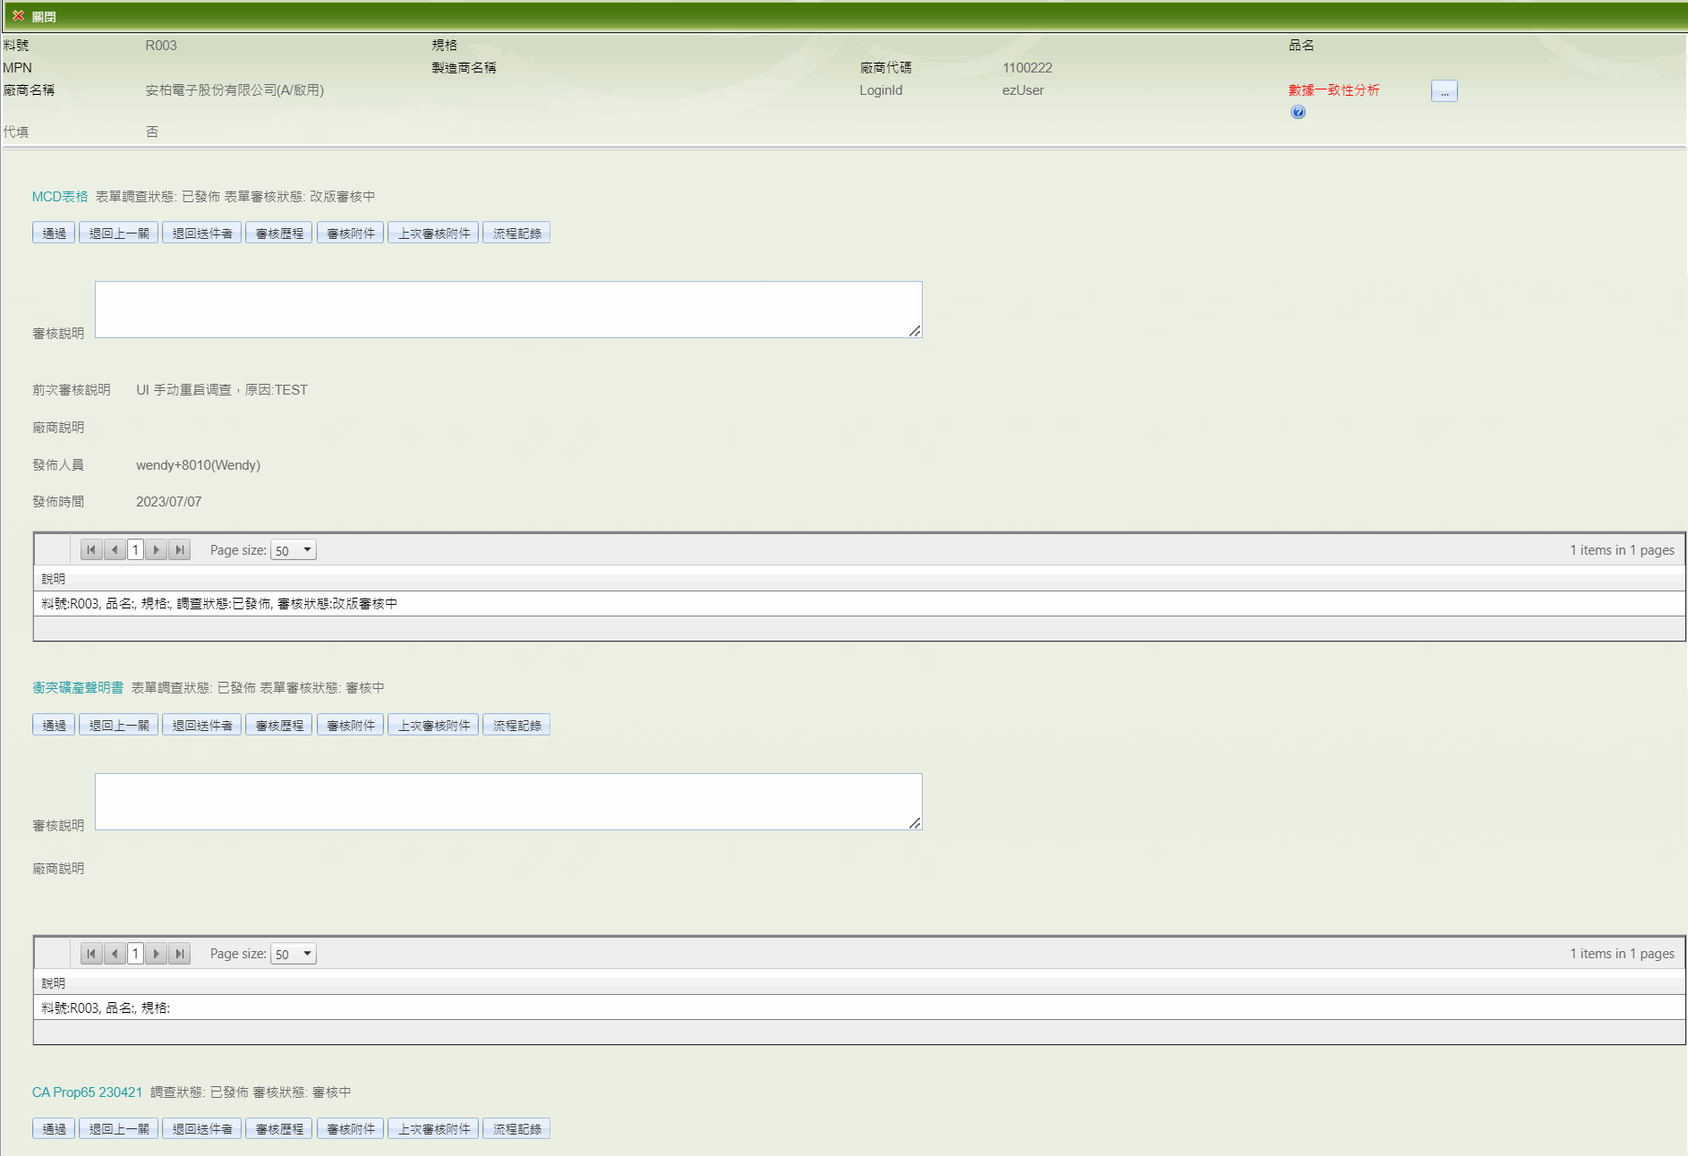Viewport: 1688px width, 1156px height.
Task: Go to last page in 衝突礦產聲明書 grid
Action: point(180,953)
